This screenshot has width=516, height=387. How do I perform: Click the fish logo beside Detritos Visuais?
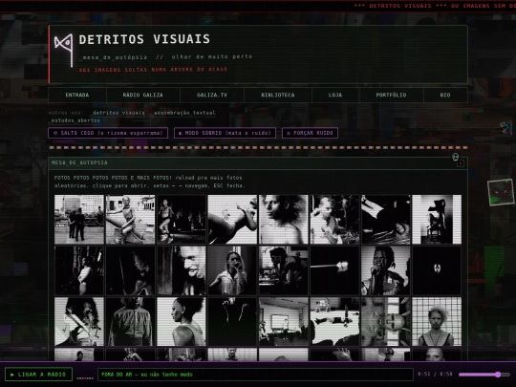[x=64, y=50]
